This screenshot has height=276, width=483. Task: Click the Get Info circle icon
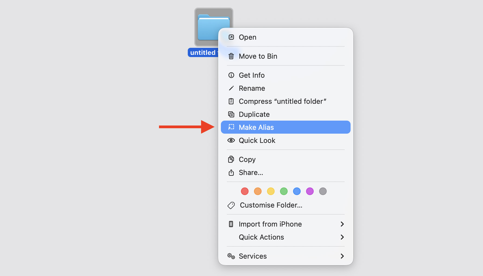pos(231,75)
